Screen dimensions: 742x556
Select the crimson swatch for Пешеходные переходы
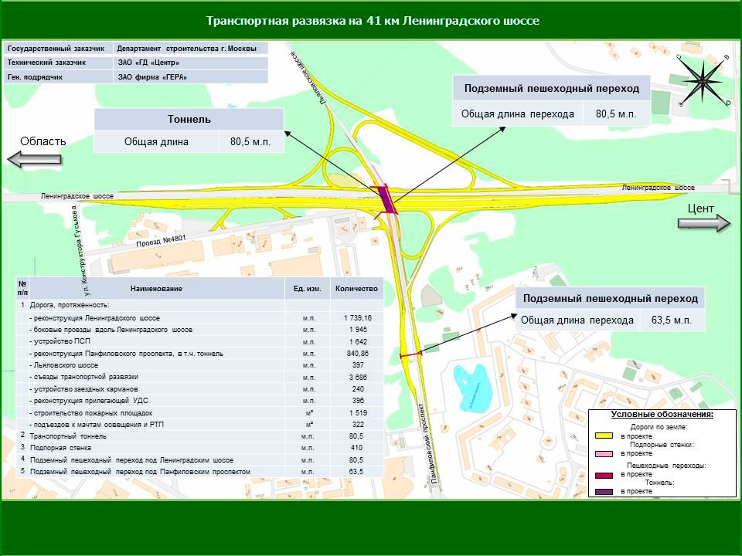pyautogui.click(x=604, y=475)
